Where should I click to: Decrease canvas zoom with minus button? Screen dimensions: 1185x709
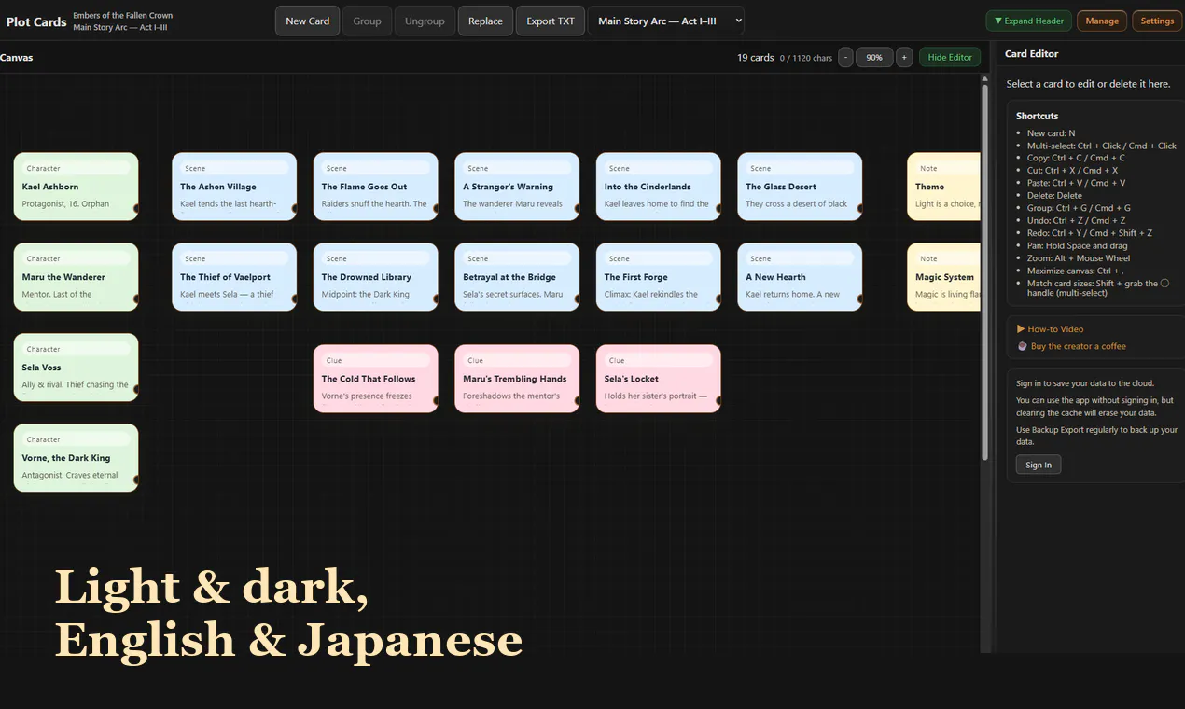(845, 57)
